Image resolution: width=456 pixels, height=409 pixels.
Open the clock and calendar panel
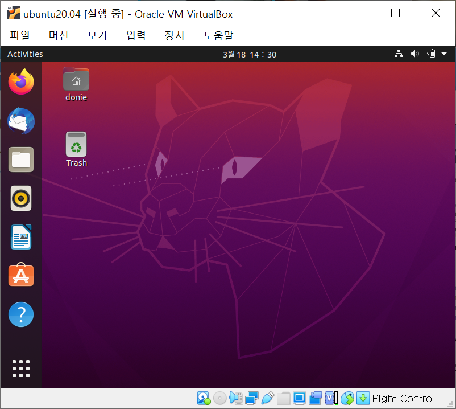click(x=250, y=55)
